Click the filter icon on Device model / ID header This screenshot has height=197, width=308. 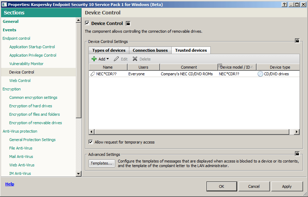click(x=220, y=65)
